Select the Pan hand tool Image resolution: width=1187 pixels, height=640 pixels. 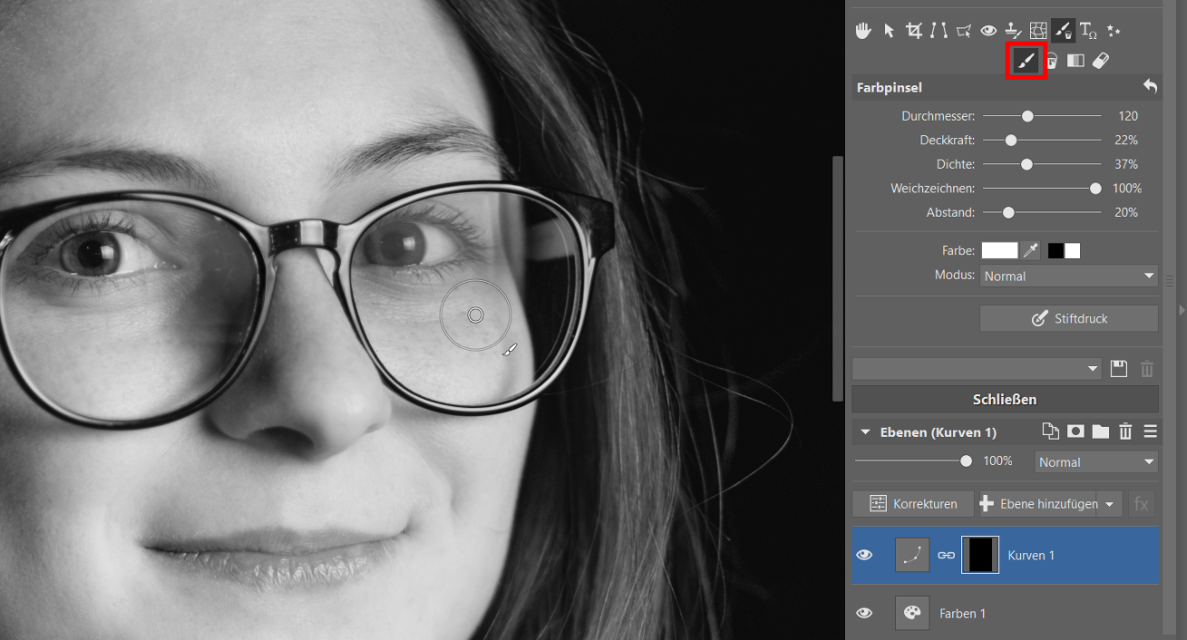tap(863, 31)
